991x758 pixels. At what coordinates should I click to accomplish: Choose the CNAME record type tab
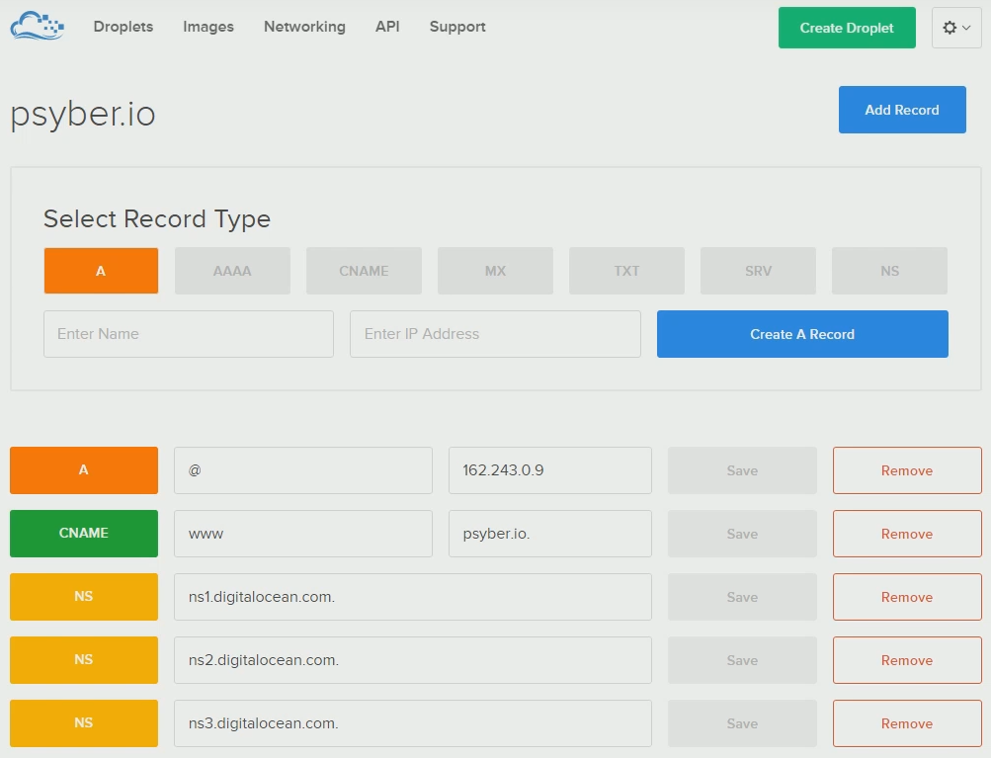click(x=364, y=271)
